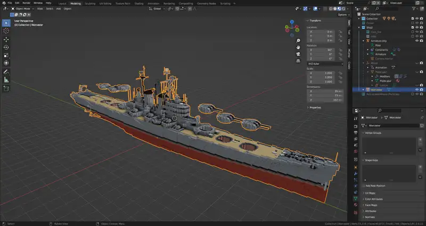Viewport: 426px width, 226px height.
Task: Open the Texture properties checker icon
Action: (x=356, y=212)
